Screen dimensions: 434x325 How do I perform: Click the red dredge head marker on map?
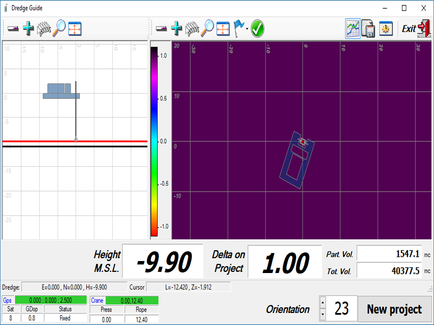[303, 141]
